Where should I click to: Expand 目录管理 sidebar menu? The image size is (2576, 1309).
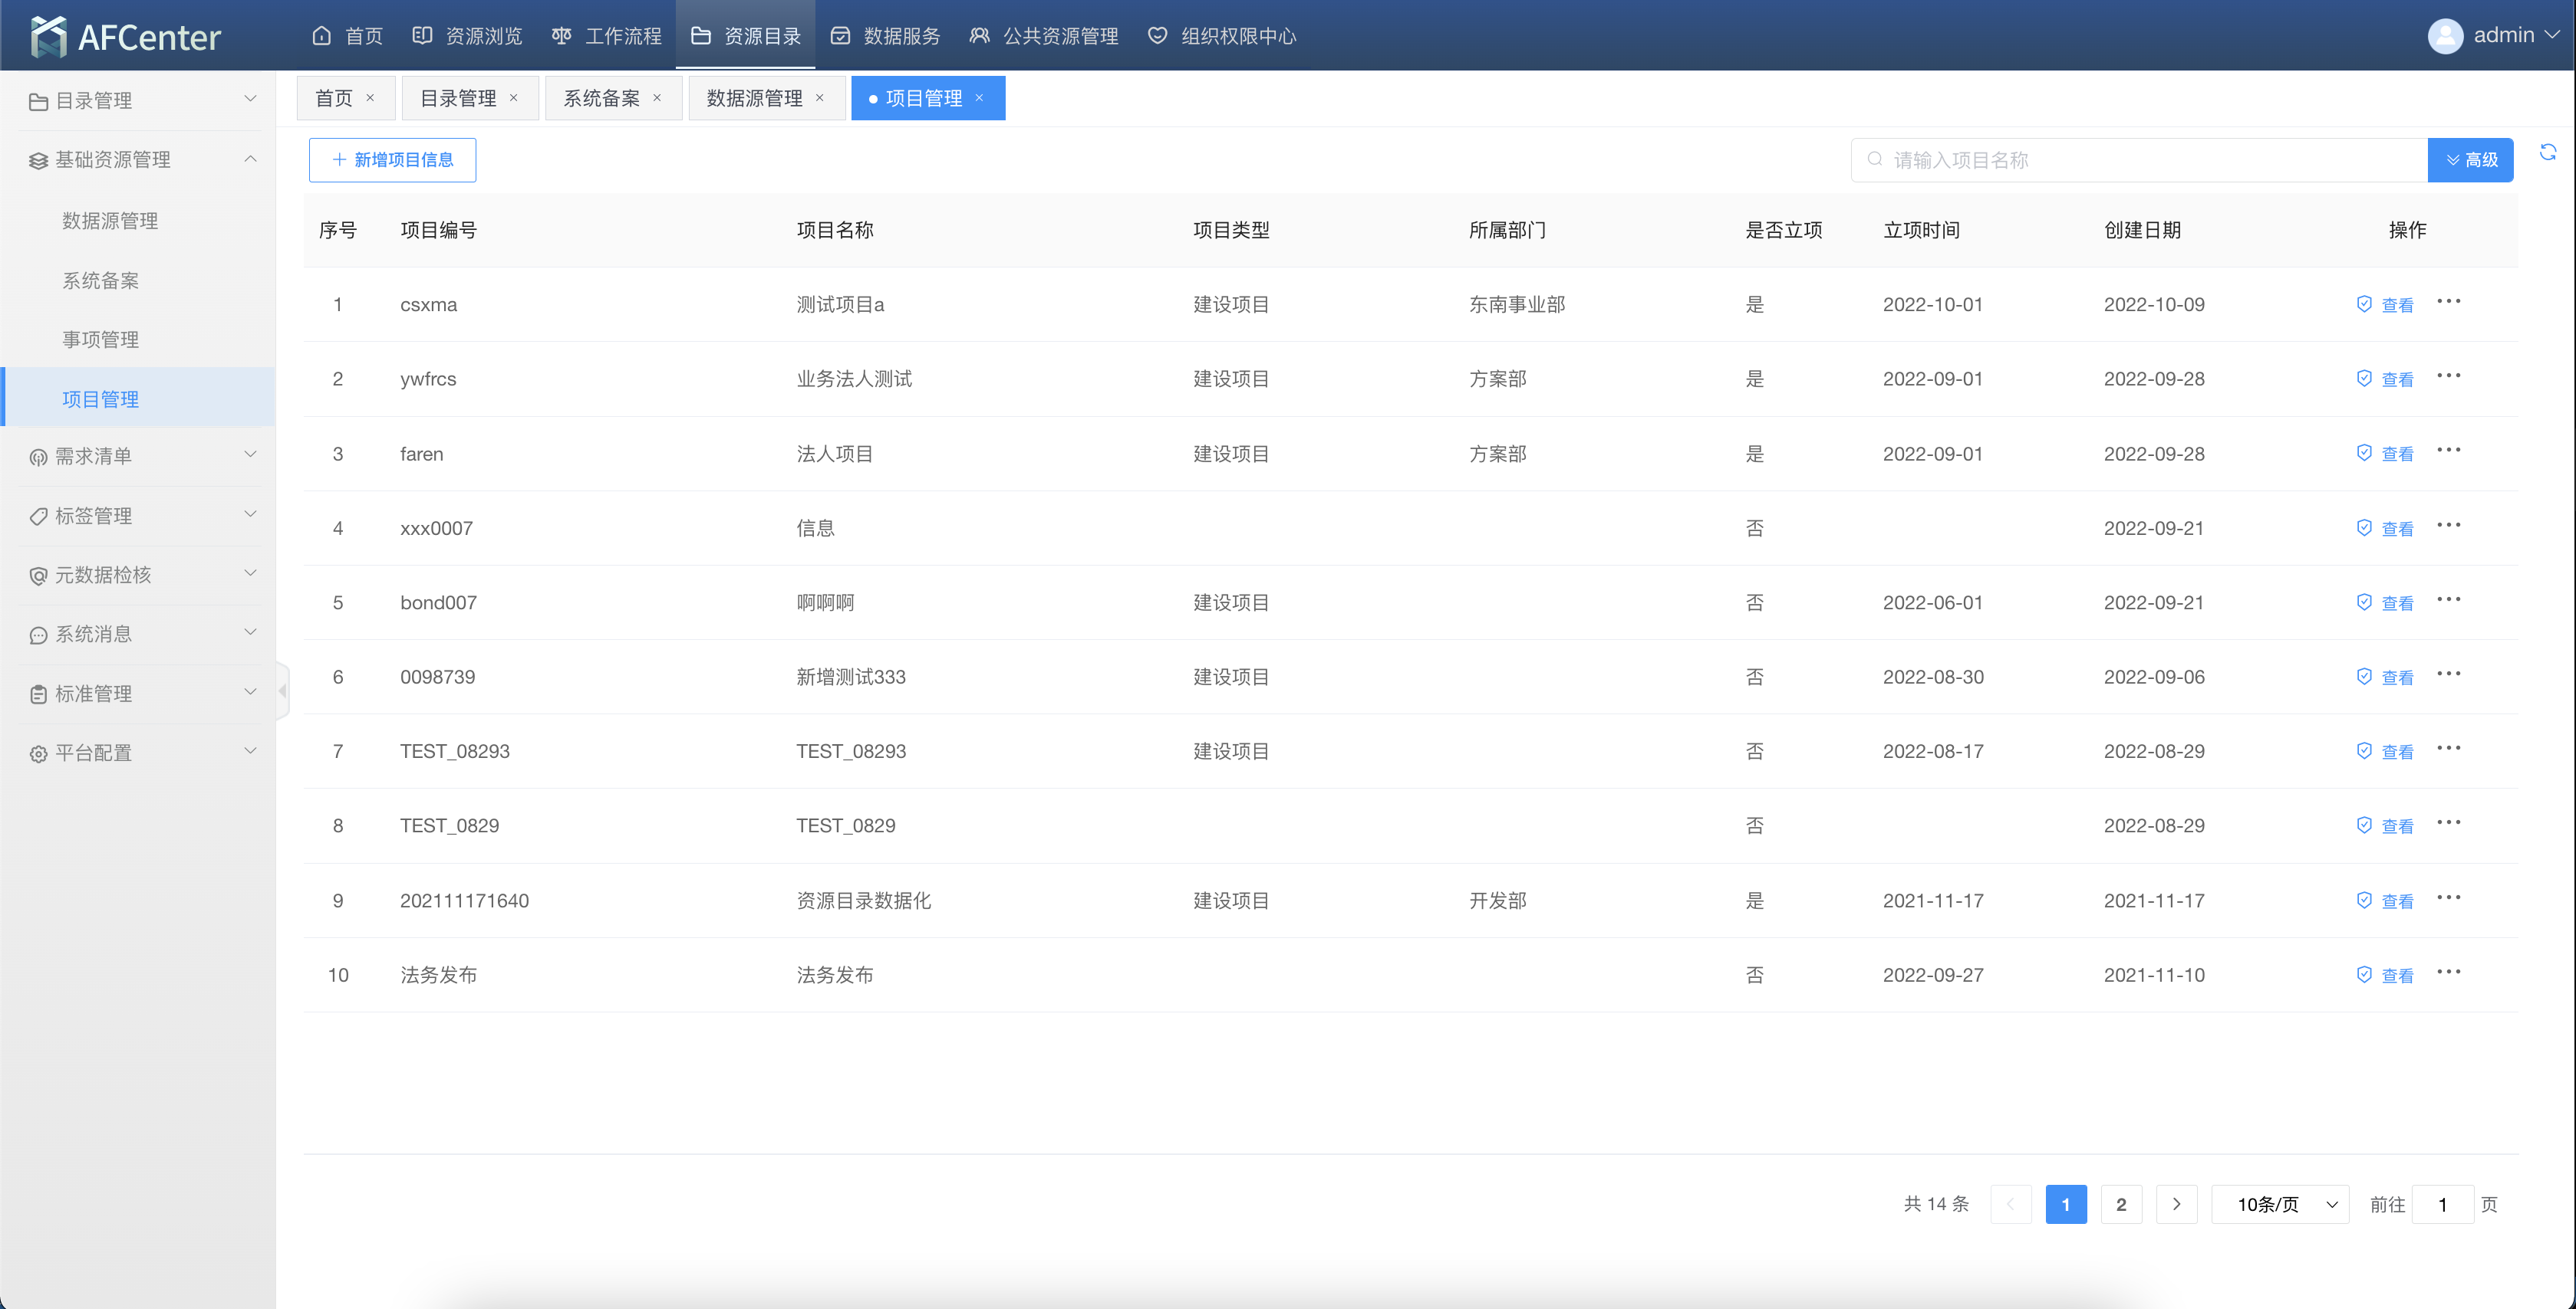(140, 101)
